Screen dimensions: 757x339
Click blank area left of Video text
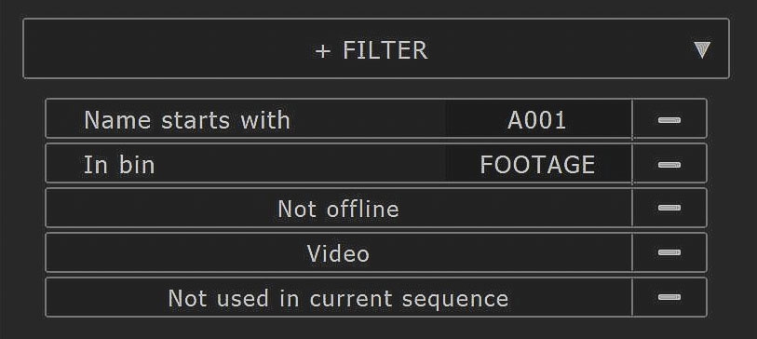pyautogui.click(x=176, y=252)
